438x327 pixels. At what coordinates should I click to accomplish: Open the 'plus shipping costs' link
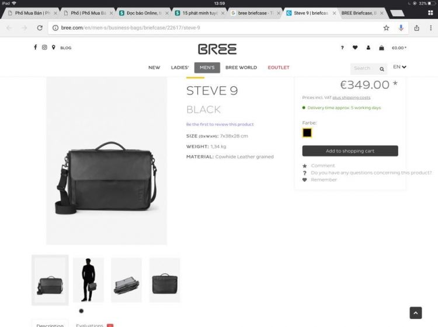click(352, 97)
